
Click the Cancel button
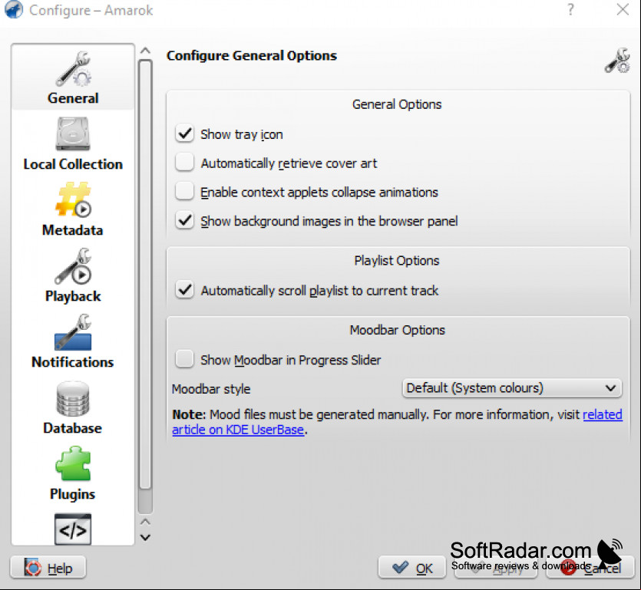click(x=590, y=568)
